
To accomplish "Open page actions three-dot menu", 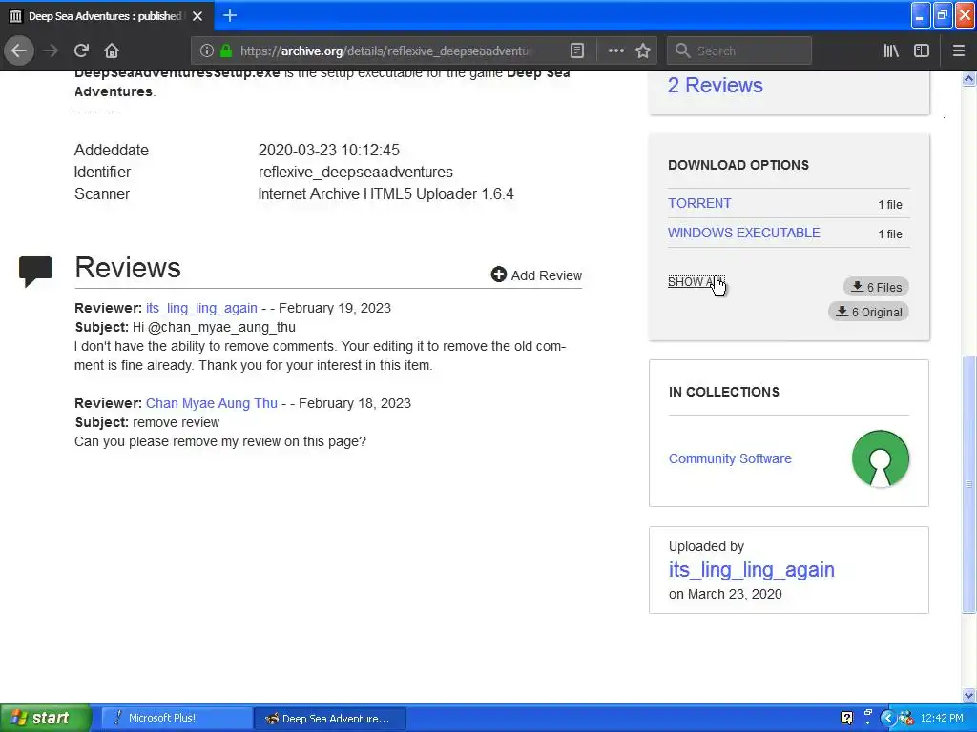I will pyautogui.click(x=615, y=51).
